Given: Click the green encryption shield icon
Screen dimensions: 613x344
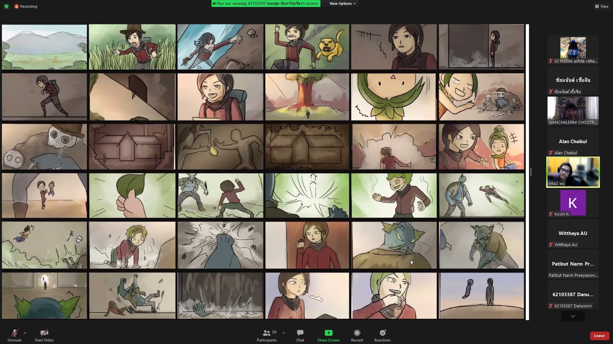Looking at the screenshot, I should [x=6, y=6].
